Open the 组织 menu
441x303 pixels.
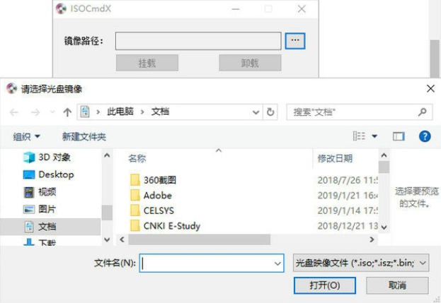(x=26, y=136)
